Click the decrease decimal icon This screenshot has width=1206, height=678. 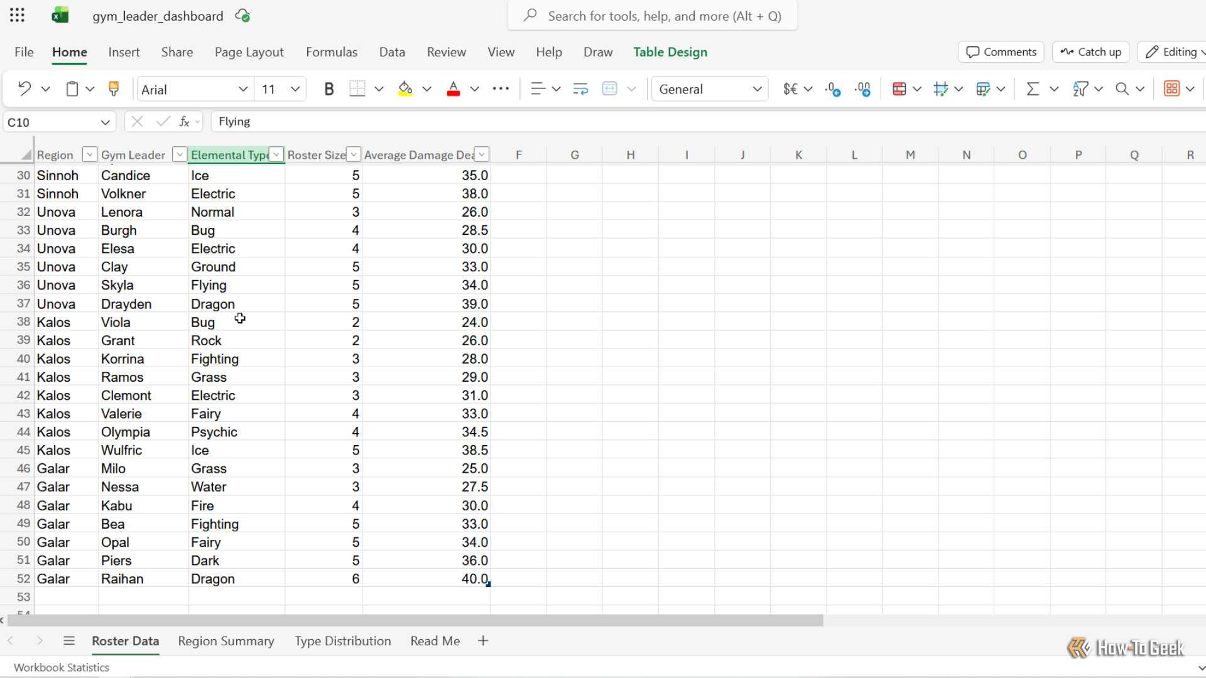click(833, 89)
